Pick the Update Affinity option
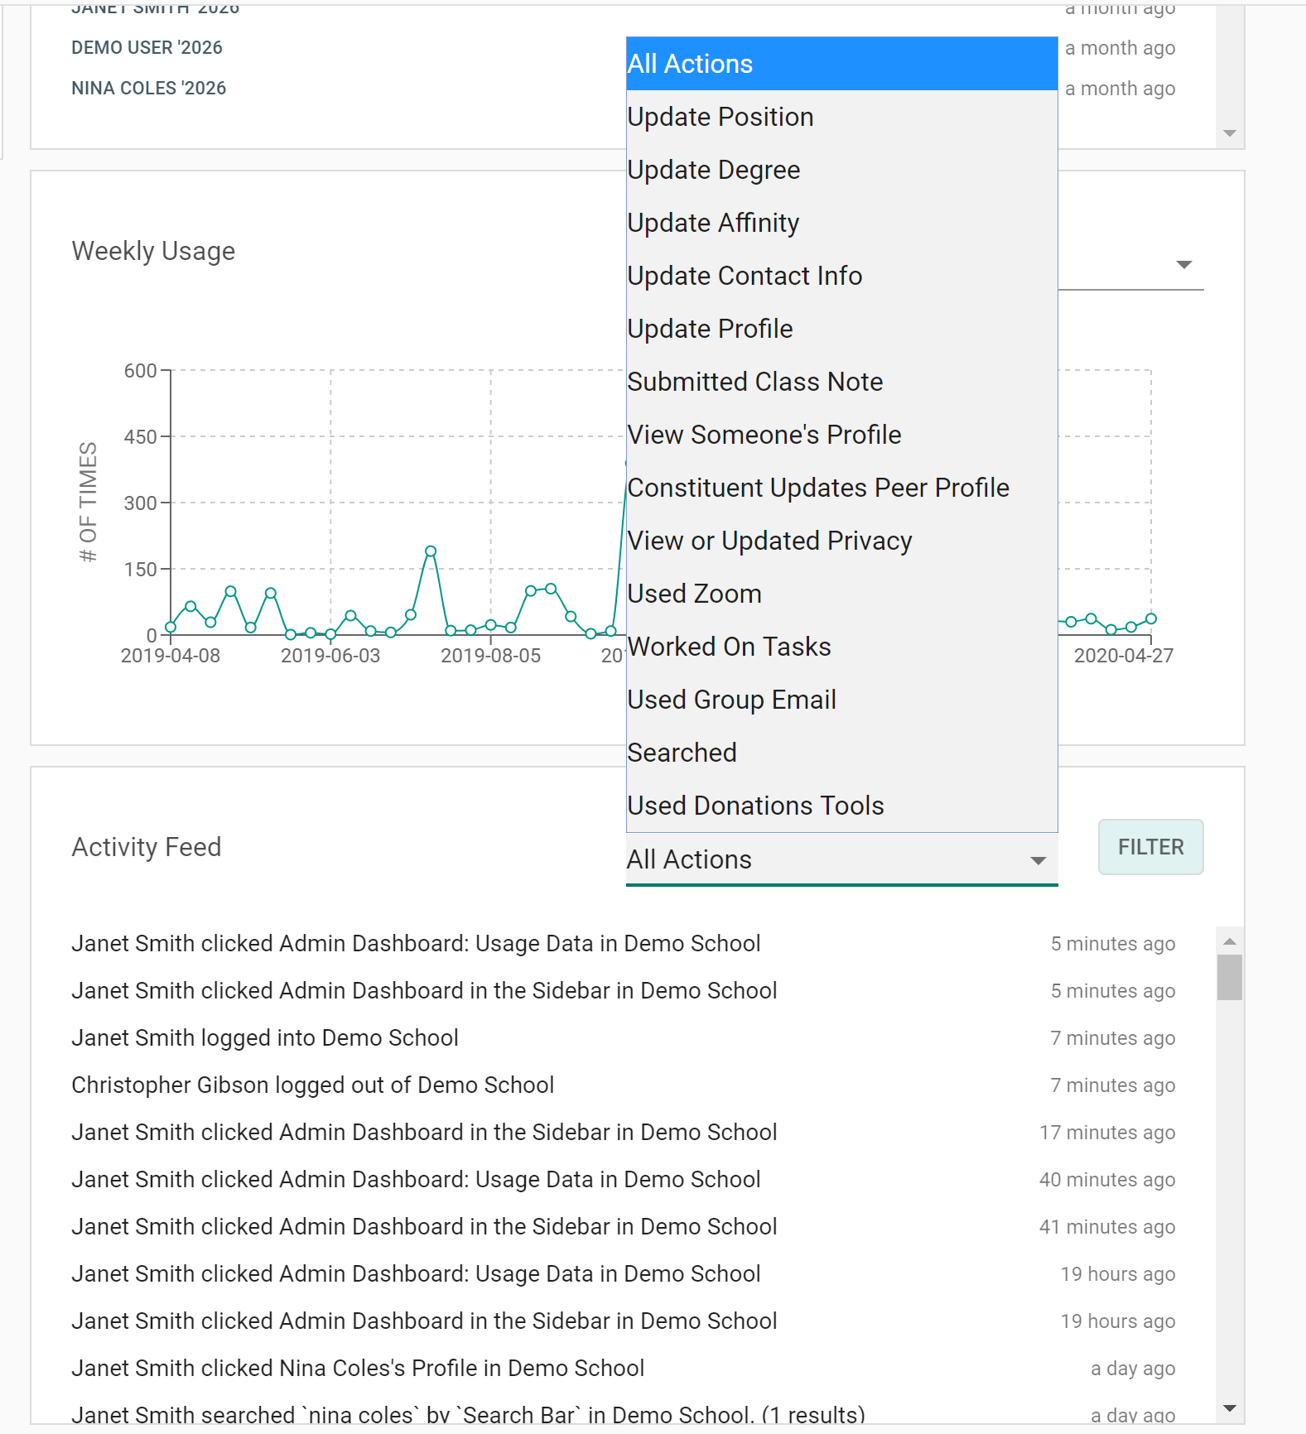Image resolution: width=1306 pixels, height=1434 pixels. click(713, 223)
